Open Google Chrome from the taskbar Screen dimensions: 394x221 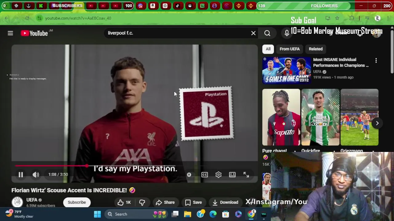[251, 214]
